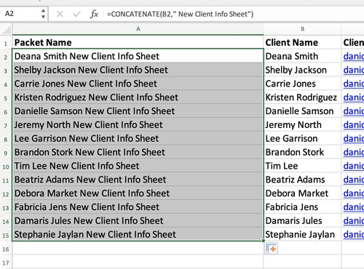Select column B header
The image size is (364, 269).
(x=302, y=29)
